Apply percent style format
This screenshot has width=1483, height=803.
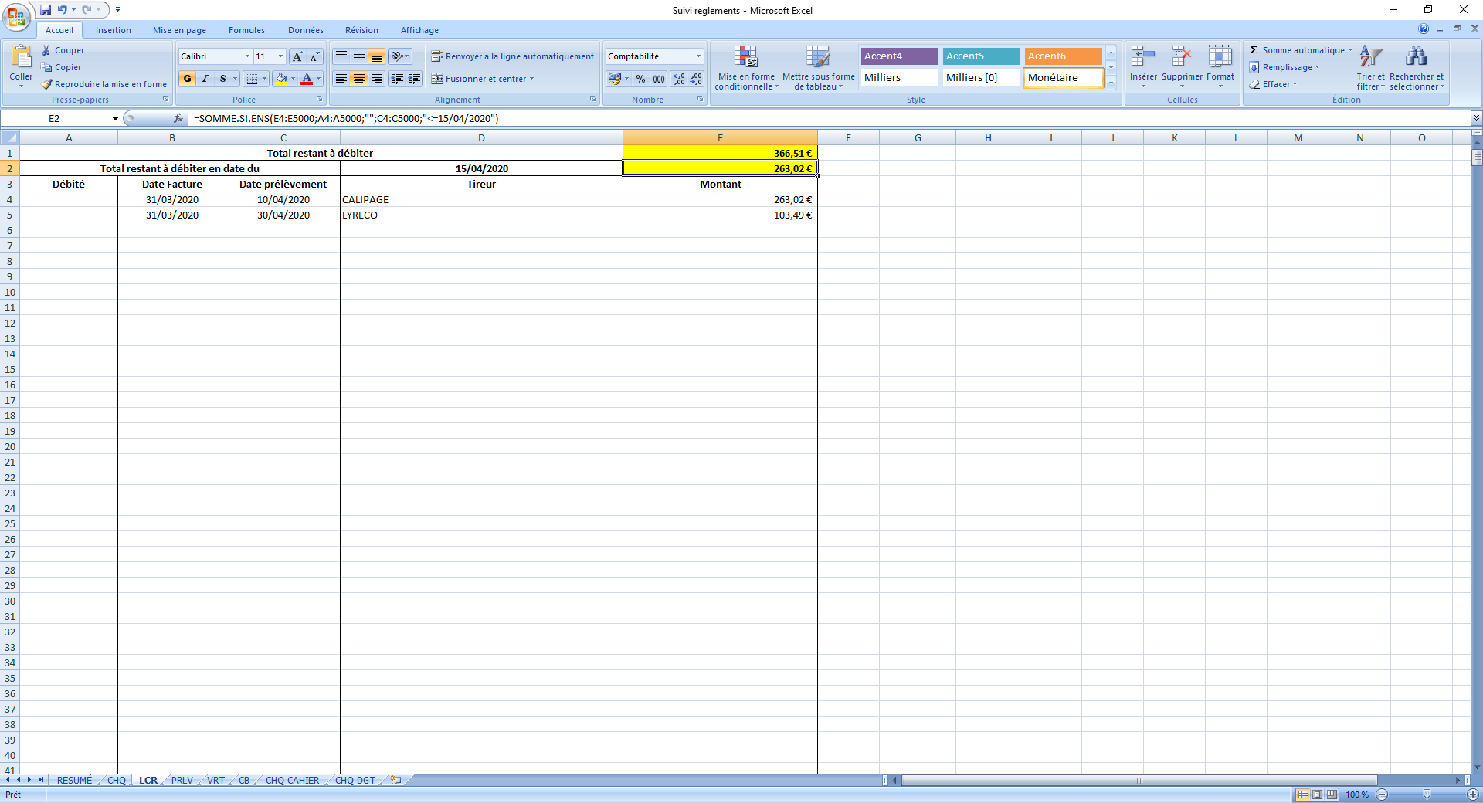640,79
